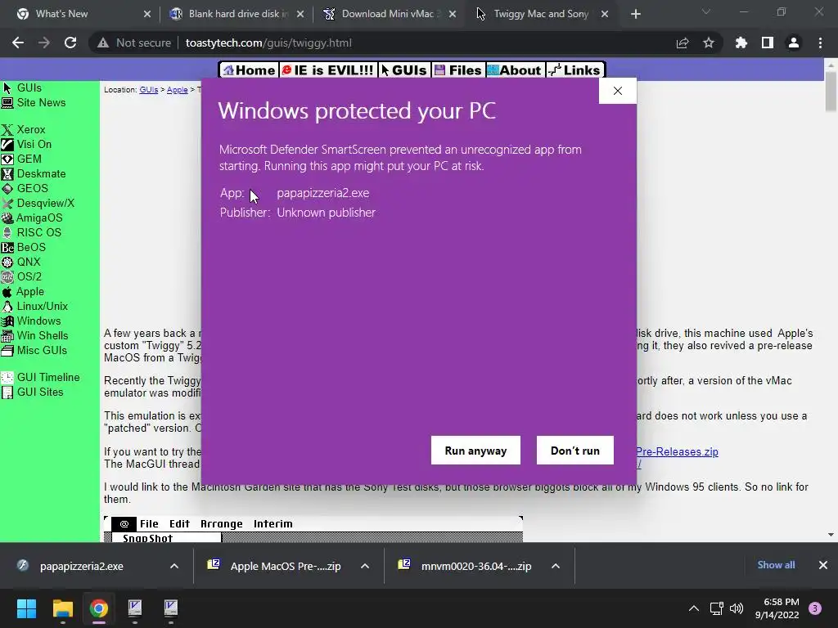Screen dimensions: 838x628
Task: Click the browser forward arrow
Action: click(x=44, y=43)
